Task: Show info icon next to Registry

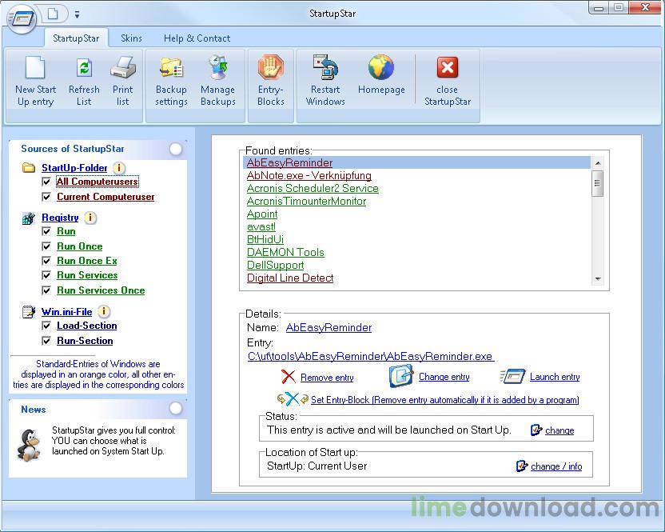Action: click(x=90, y=218)
